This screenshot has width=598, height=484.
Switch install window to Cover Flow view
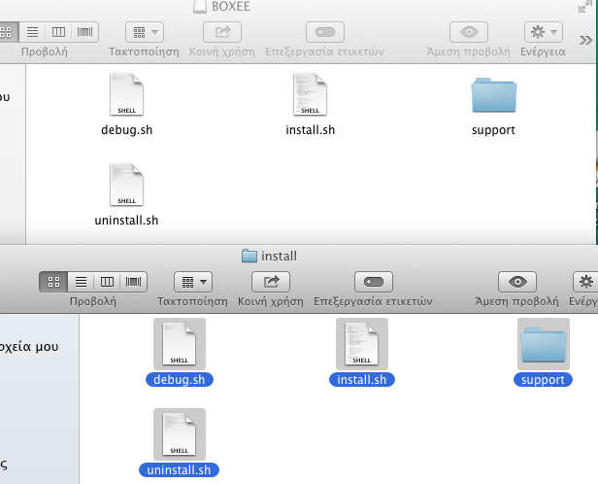134,282
